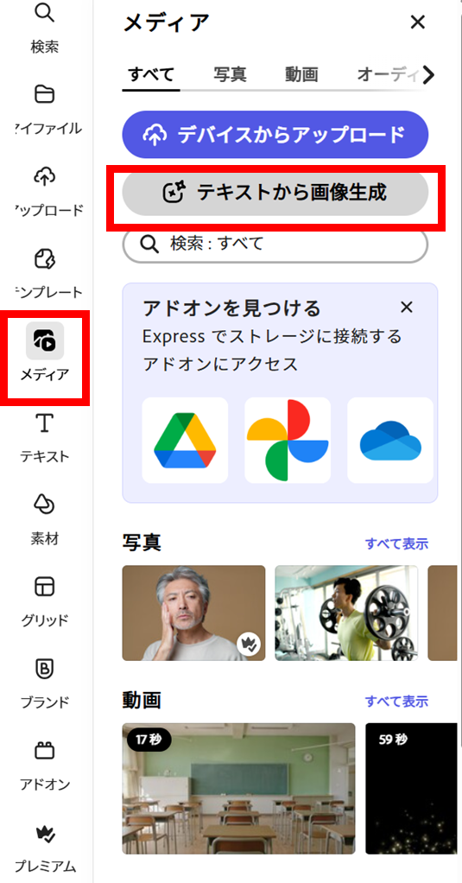This screenshot has width=462, height=883.
Task: Click テキストから画像生成 button
Action: point(275,193)
